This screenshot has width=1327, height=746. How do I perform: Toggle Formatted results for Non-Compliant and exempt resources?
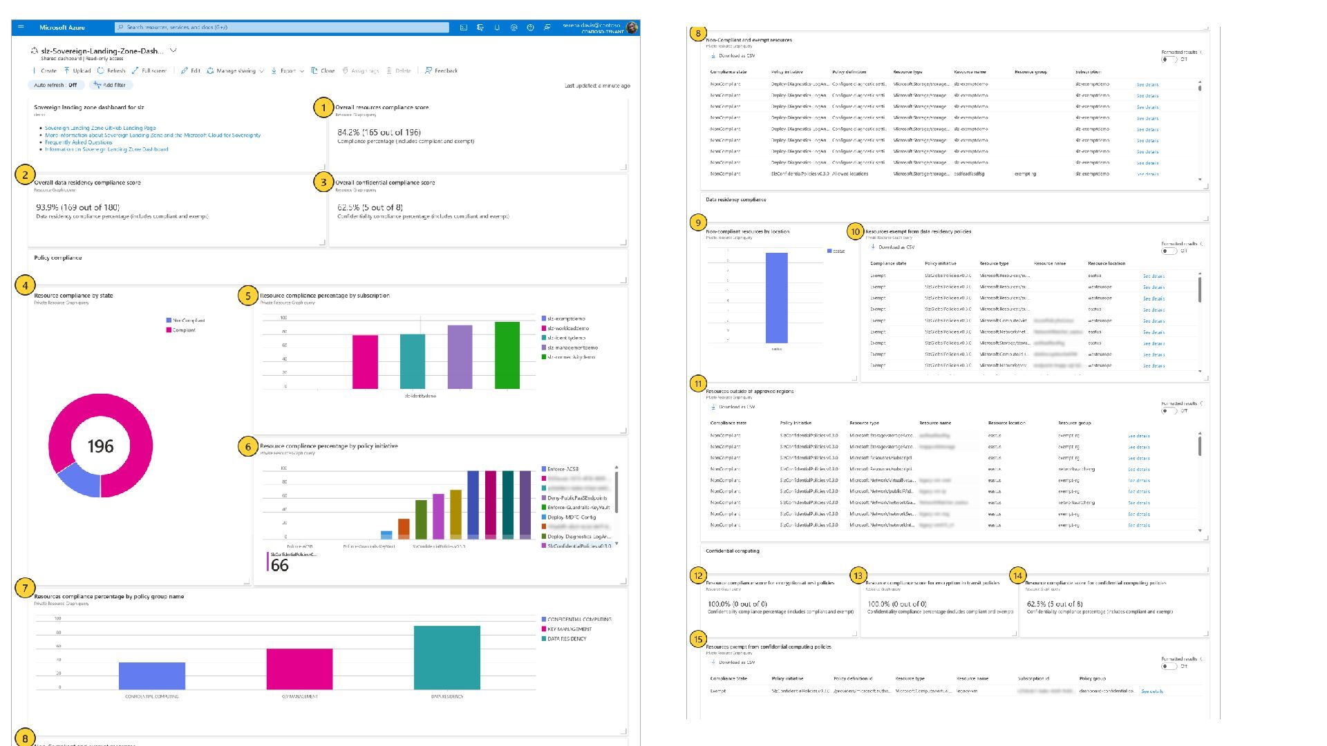(1168, 59)
